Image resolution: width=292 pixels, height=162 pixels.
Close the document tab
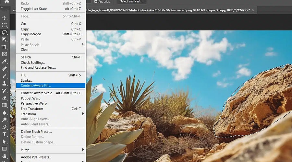pos(253,10)
